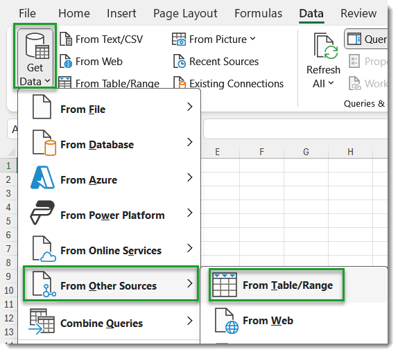Switch to the Formulas tab

point(258,13)
